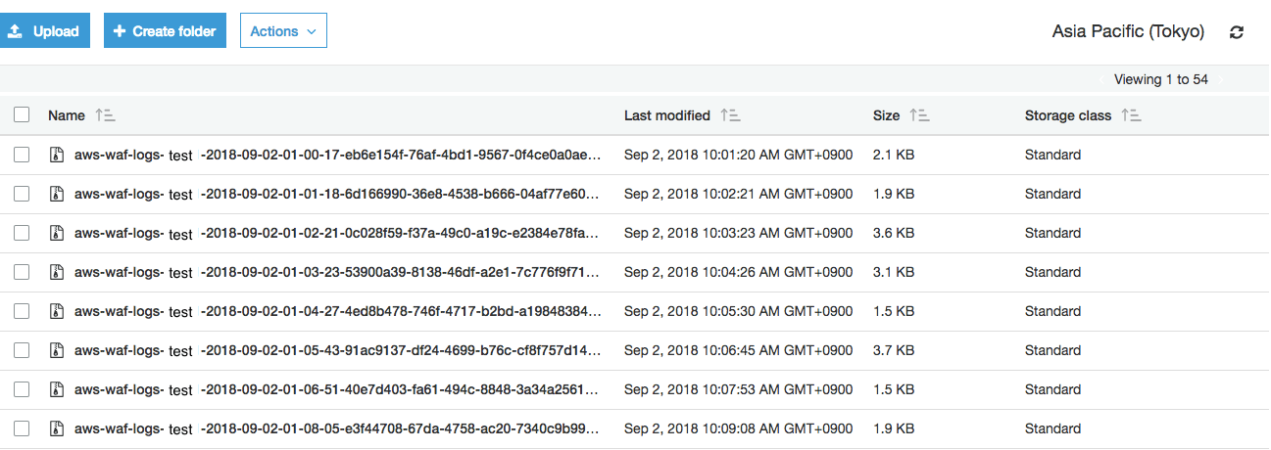Click file icon of 2018-09-02-01-00-17 log

[x=57, y=155]
